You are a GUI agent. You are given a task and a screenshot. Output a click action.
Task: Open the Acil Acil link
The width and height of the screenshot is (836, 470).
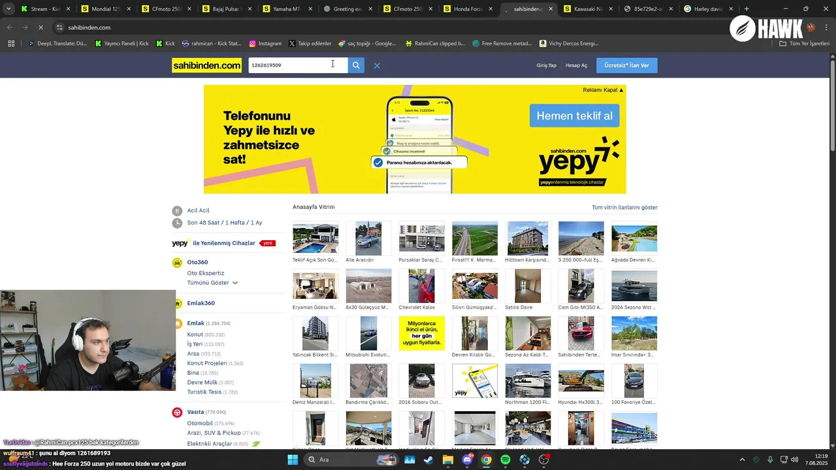[199, 211]
